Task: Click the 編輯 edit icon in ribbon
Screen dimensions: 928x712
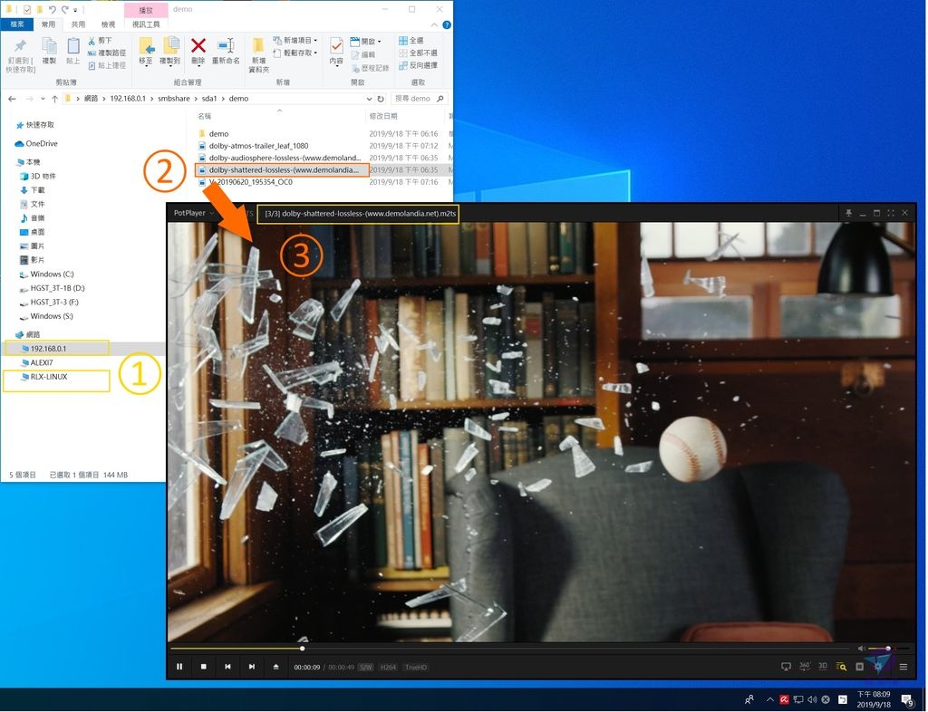Action: 355,55
